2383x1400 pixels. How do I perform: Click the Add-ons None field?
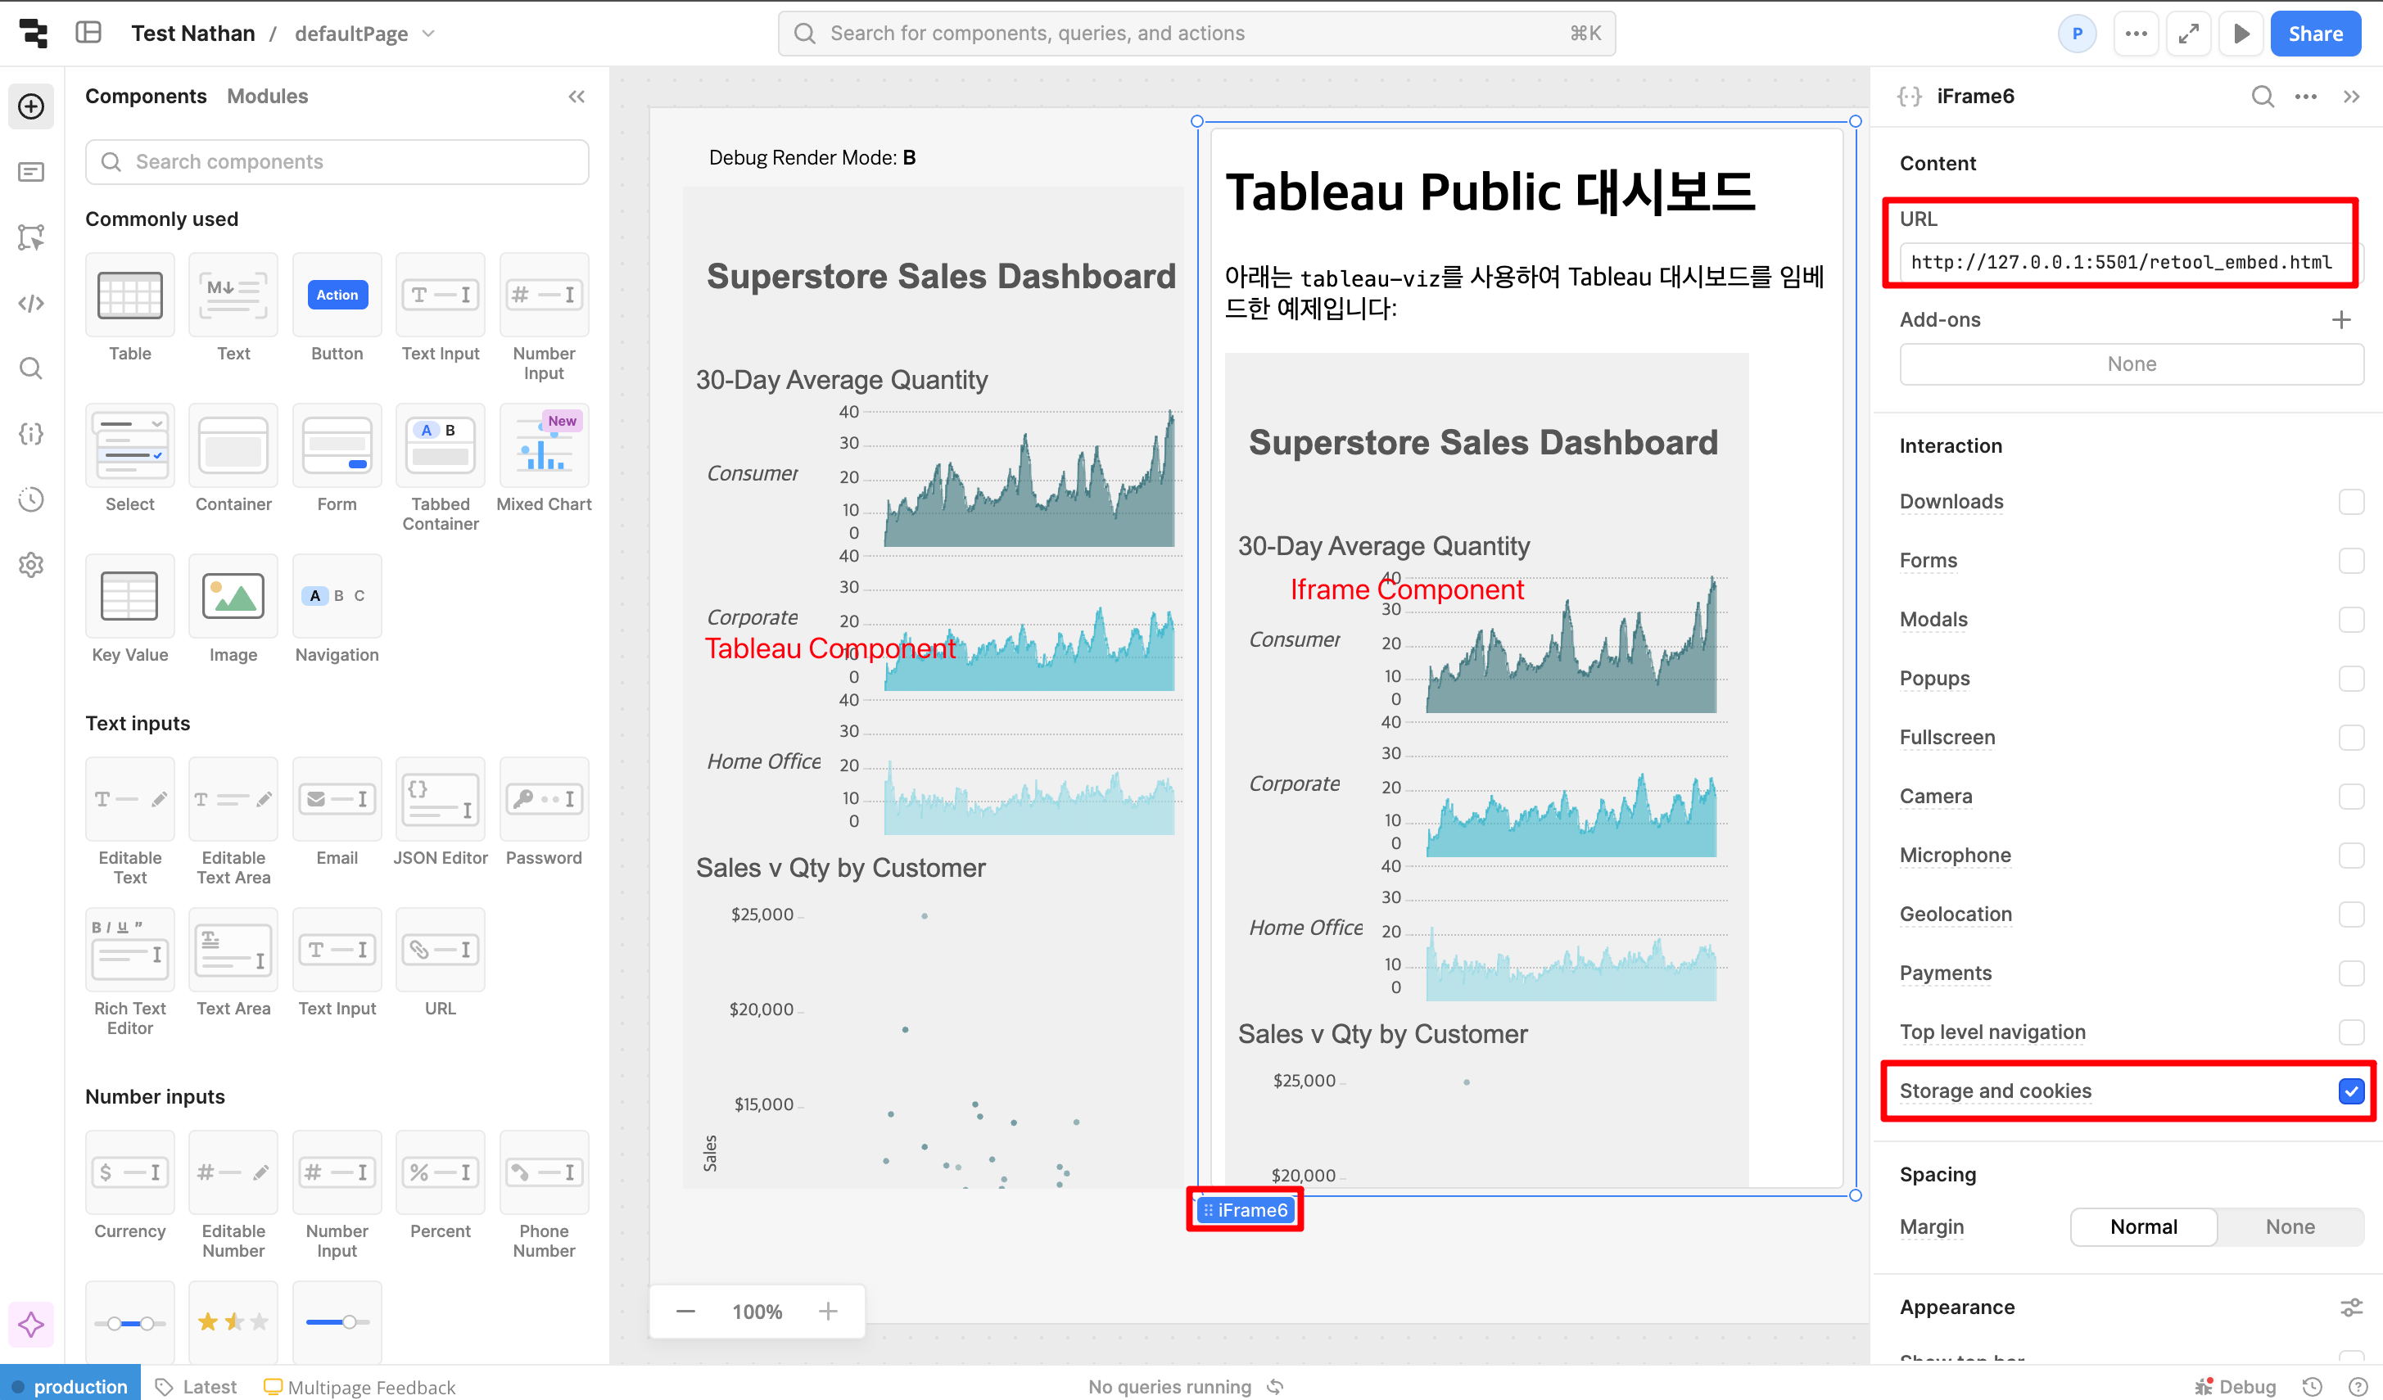click(2131, 365)
